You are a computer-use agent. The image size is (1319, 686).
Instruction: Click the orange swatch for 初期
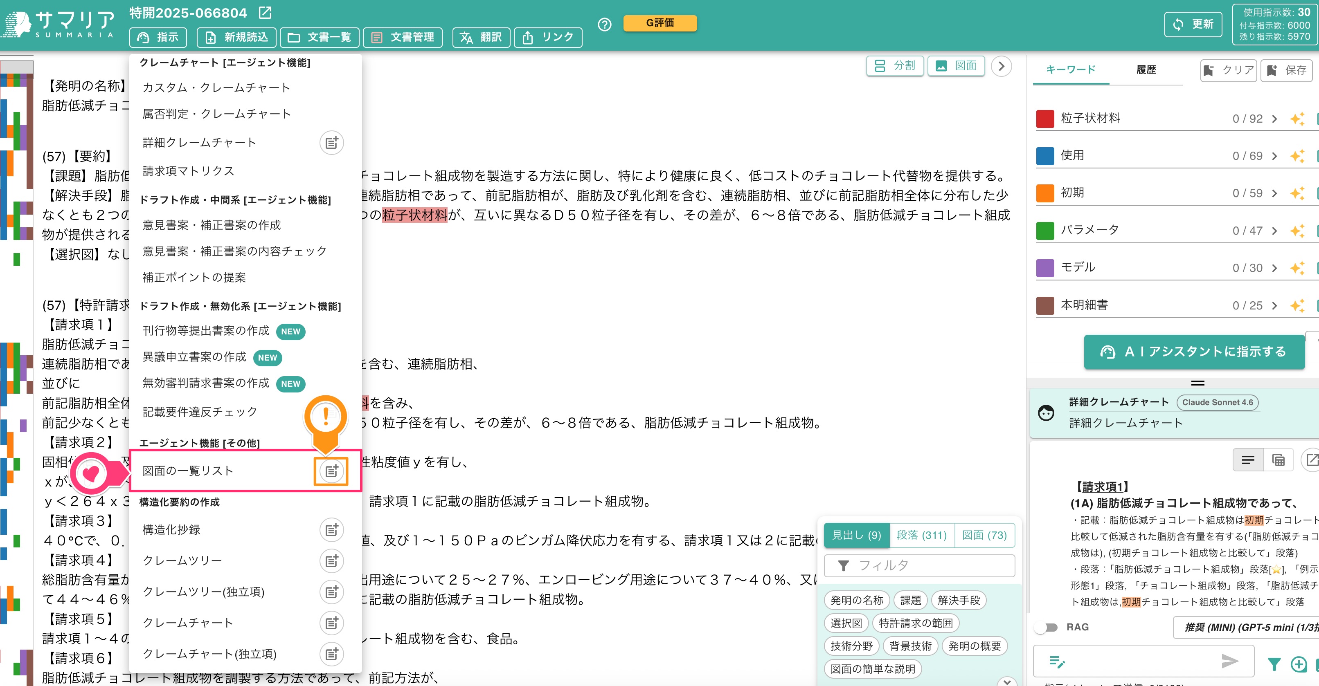tap(1045, 193)
